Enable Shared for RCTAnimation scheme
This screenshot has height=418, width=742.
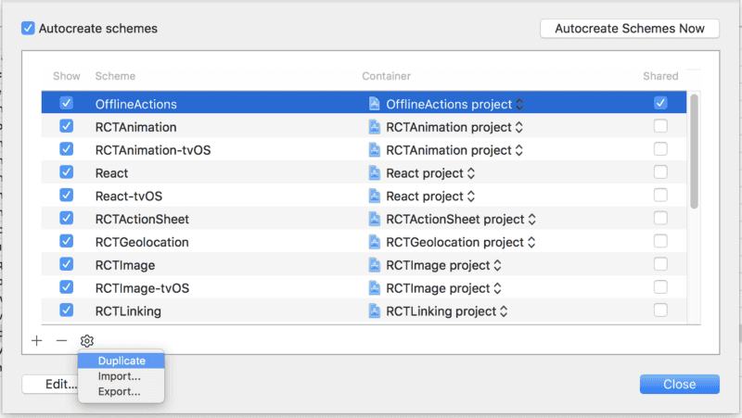pos(660,126)
